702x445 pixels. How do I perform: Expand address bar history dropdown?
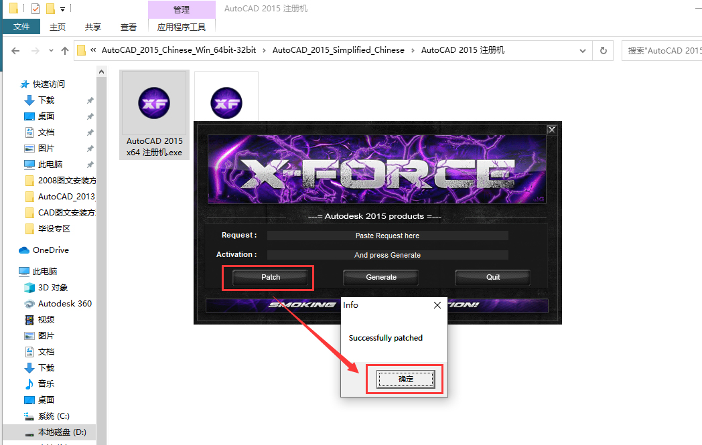(583, 51)
